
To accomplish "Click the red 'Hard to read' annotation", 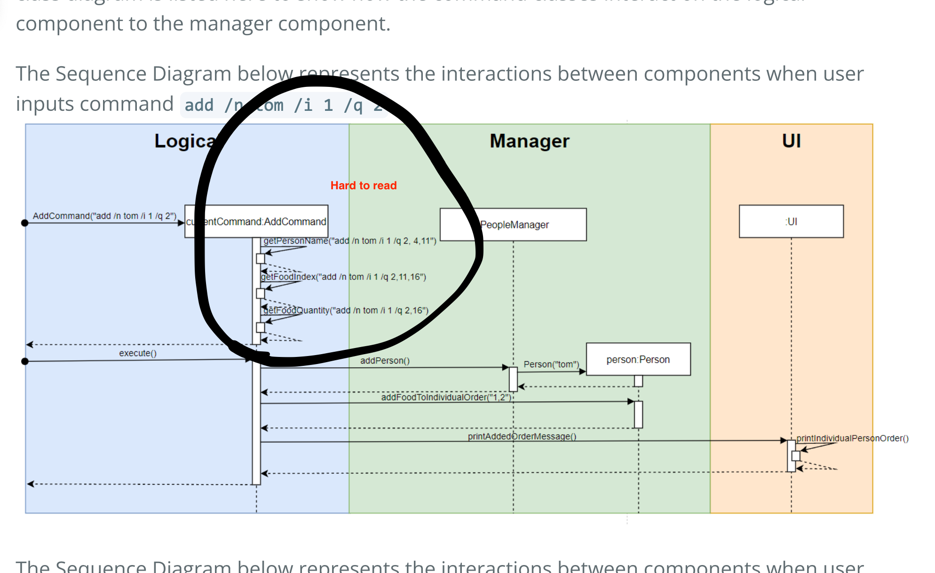I will pyautogui.click(x=363, y=186).
